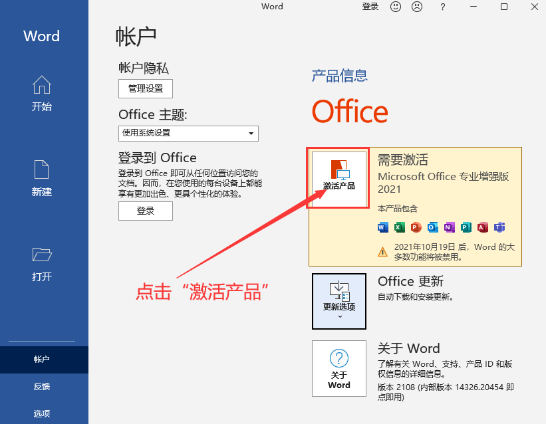Click the Excel icon under 本产品包含
Image resolution: width=546 pixels, height=424 pixels.
tap(398, 227)
